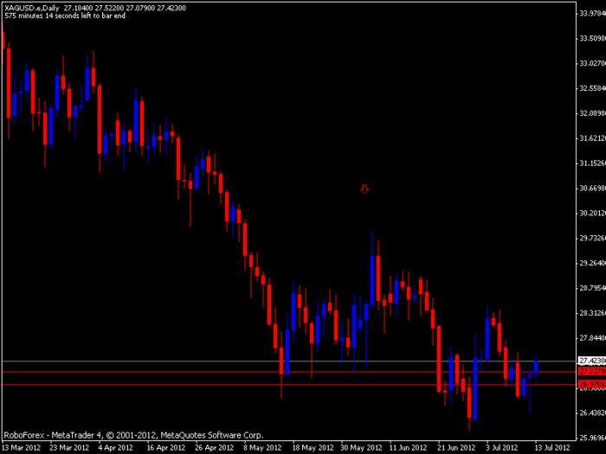
Task: Click the 30.669 price scale label
Action: tap(592, 189)
